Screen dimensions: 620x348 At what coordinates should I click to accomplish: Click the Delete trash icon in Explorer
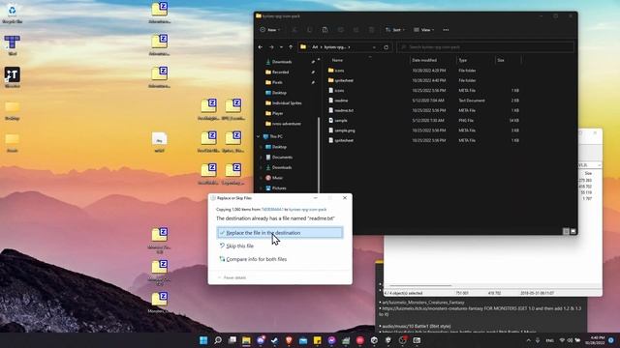[x=371, y=30]
